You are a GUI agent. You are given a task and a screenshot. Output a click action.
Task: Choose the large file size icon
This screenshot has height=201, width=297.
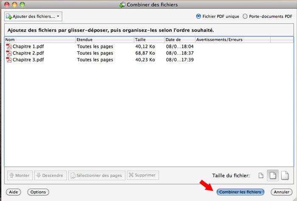tap(285, 175)
